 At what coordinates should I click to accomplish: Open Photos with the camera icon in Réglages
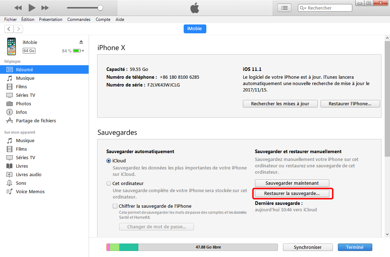(x=10, y=104)
